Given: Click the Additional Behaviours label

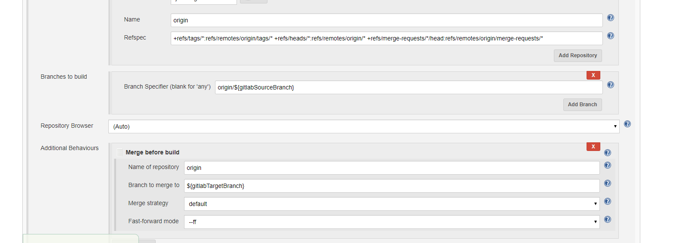Looking at the screenshot, I should [x=70, y=148].
